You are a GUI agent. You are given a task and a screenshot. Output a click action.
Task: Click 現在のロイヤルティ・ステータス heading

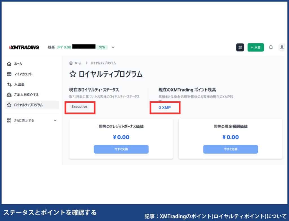point(94,90)
